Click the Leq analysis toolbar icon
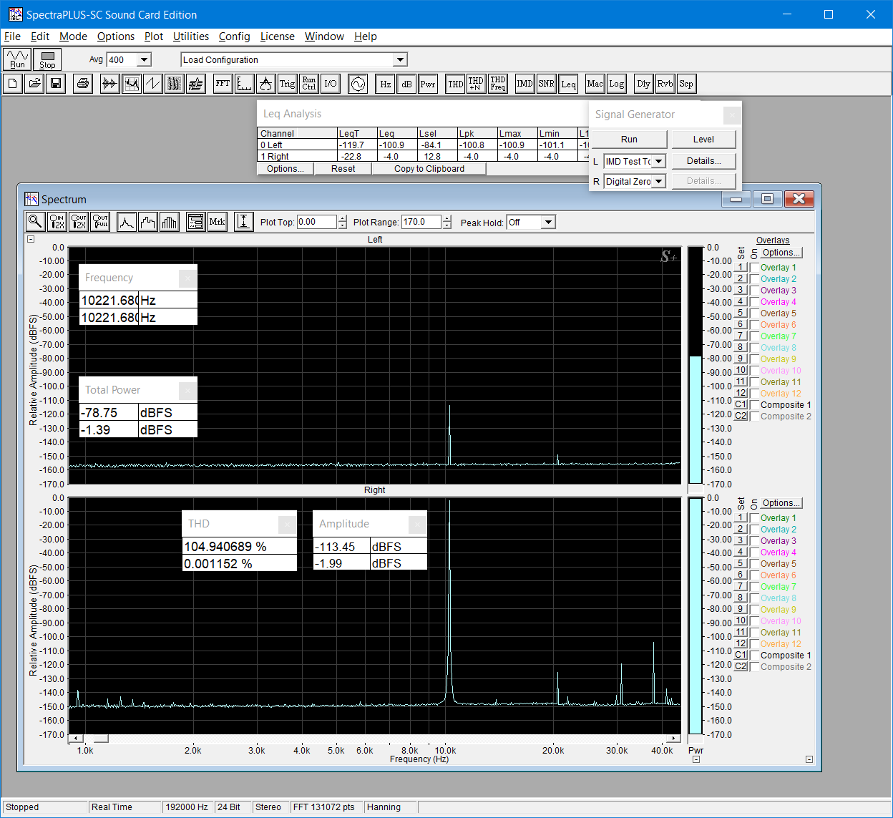This screenshot has height=818, width=893. [568, 84]
